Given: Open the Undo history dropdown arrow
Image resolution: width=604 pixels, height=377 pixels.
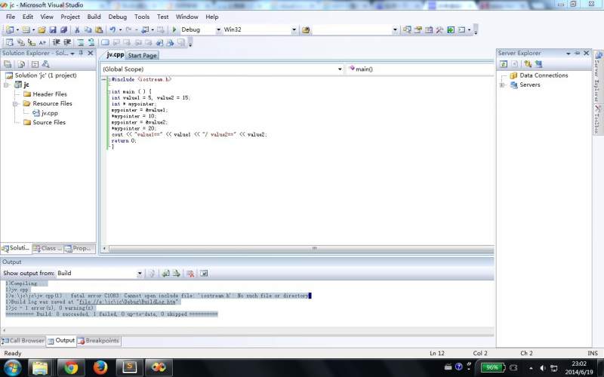Looking at the screenshot, I should 120,30.
